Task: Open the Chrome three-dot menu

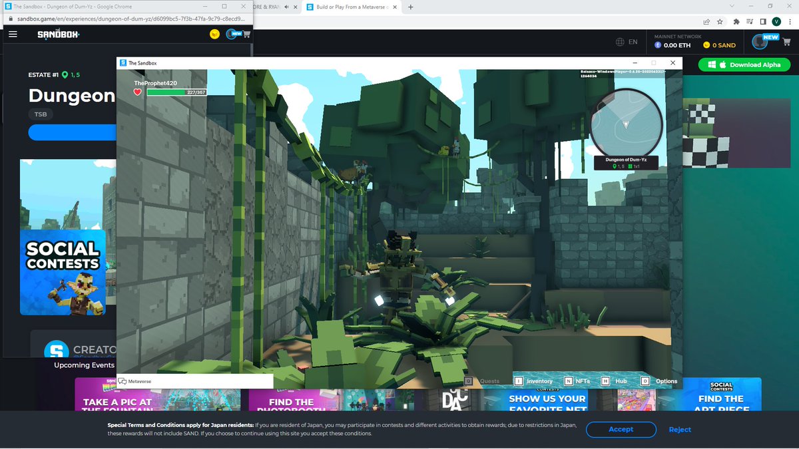Action: click(790, 22)
